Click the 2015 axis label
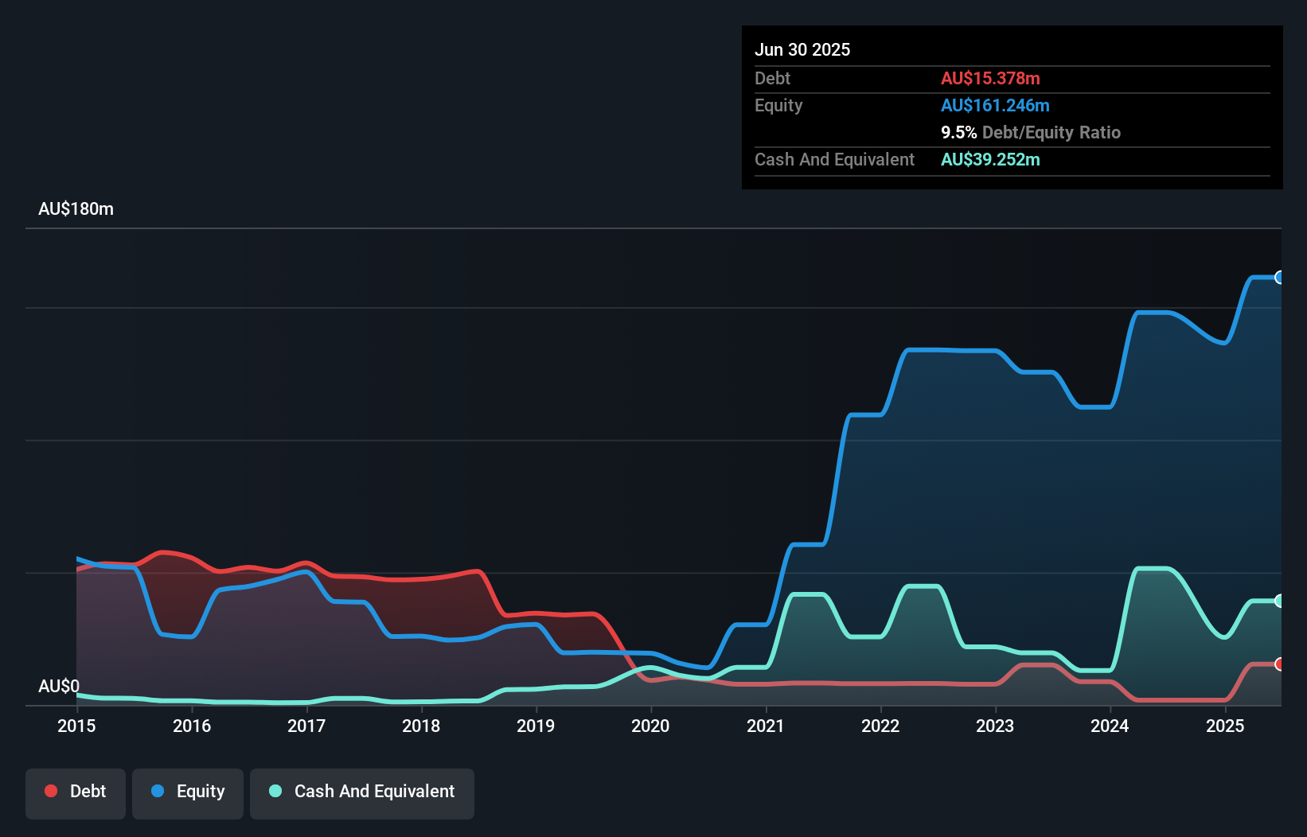Screen dimensions: 1307x837 [76, 726]
